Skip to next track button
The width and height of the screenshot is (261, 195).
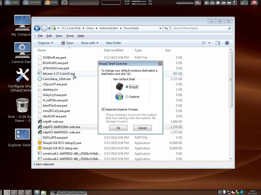[229, 3]
